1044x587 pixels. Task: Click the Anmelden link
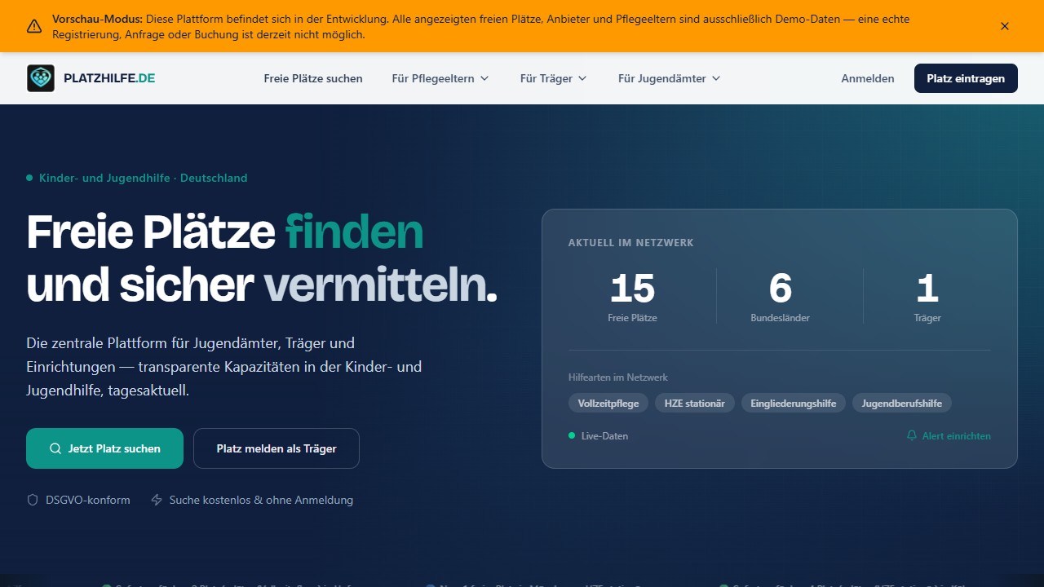868,78
